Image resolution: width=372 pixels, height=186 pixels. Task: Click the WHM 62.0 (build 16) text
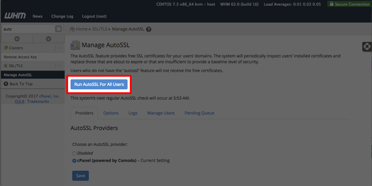tap(239, 4)
